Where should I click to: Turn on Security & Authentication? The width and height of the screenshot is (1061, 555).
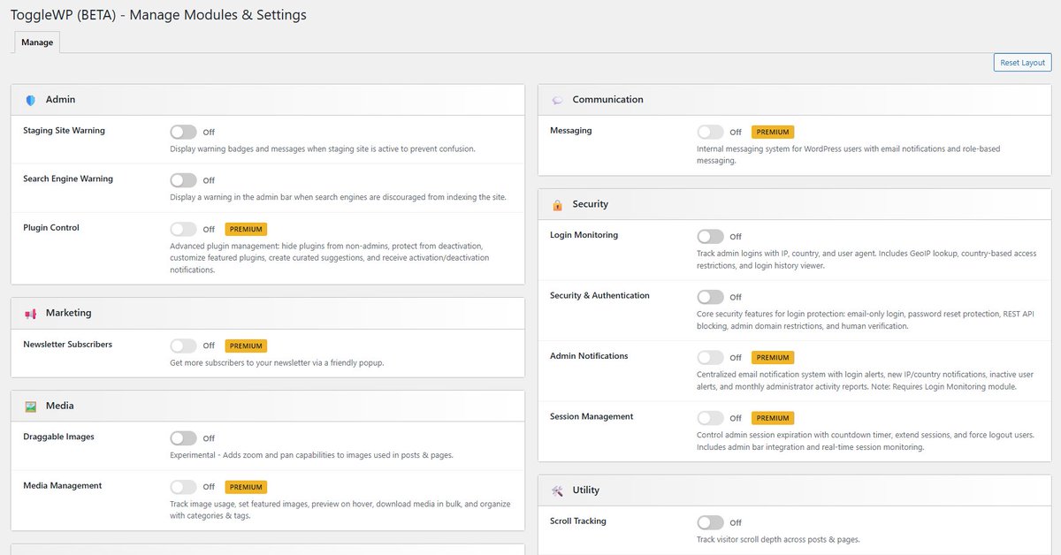click(710, 296)
